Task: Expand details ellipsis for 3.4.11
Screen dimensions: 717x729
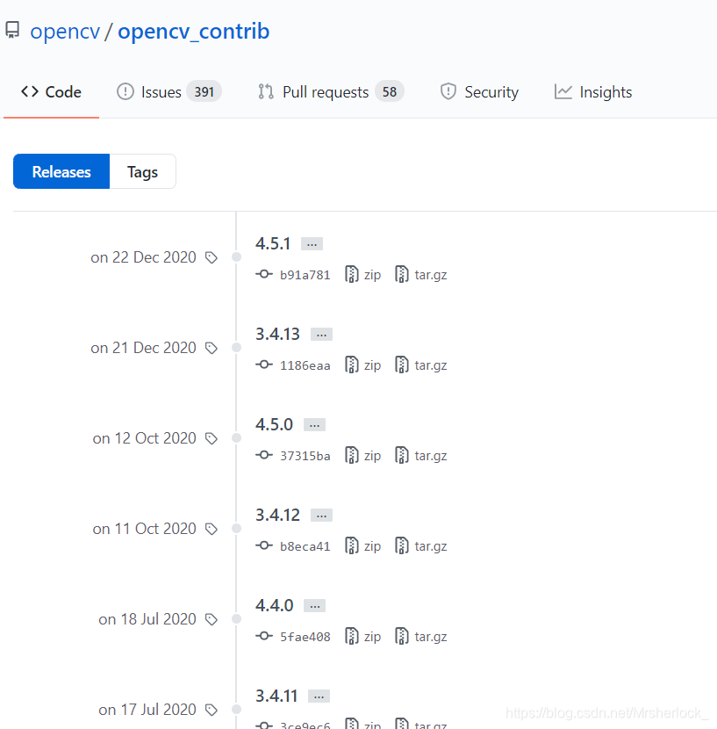Action: [x=319, y=697]
